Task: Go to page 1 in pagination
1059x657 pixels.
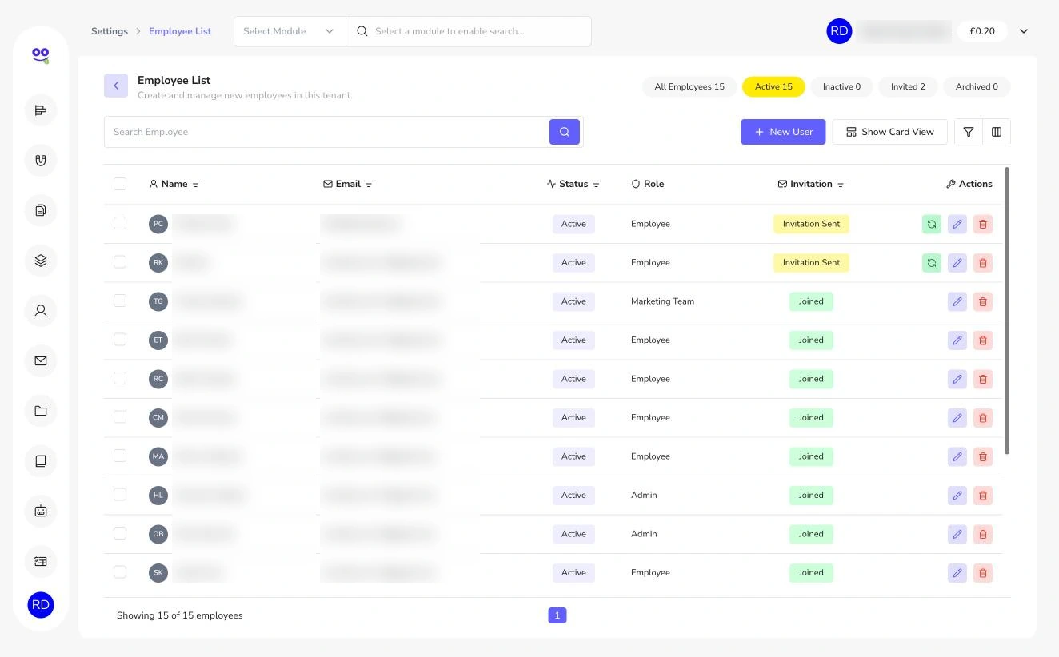Action: pos(557,615)
